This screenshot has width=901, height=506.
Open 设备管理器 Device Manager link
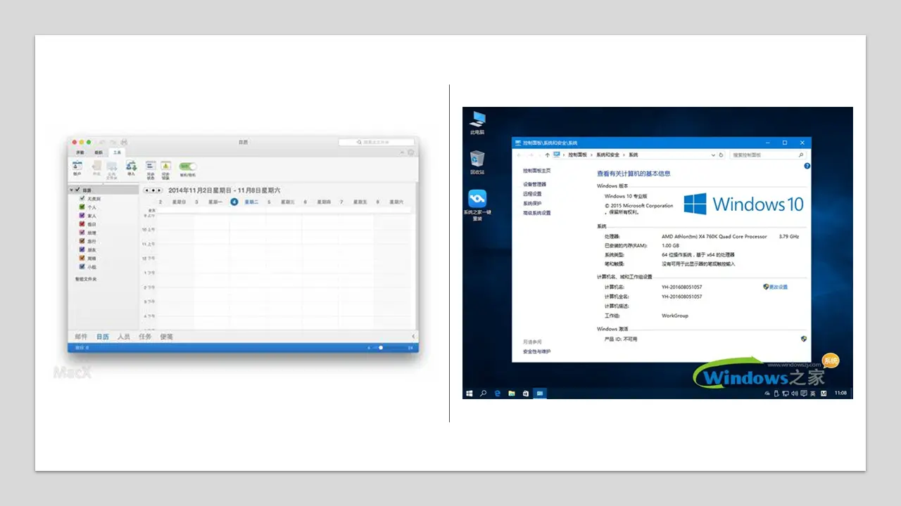[535, 184]
